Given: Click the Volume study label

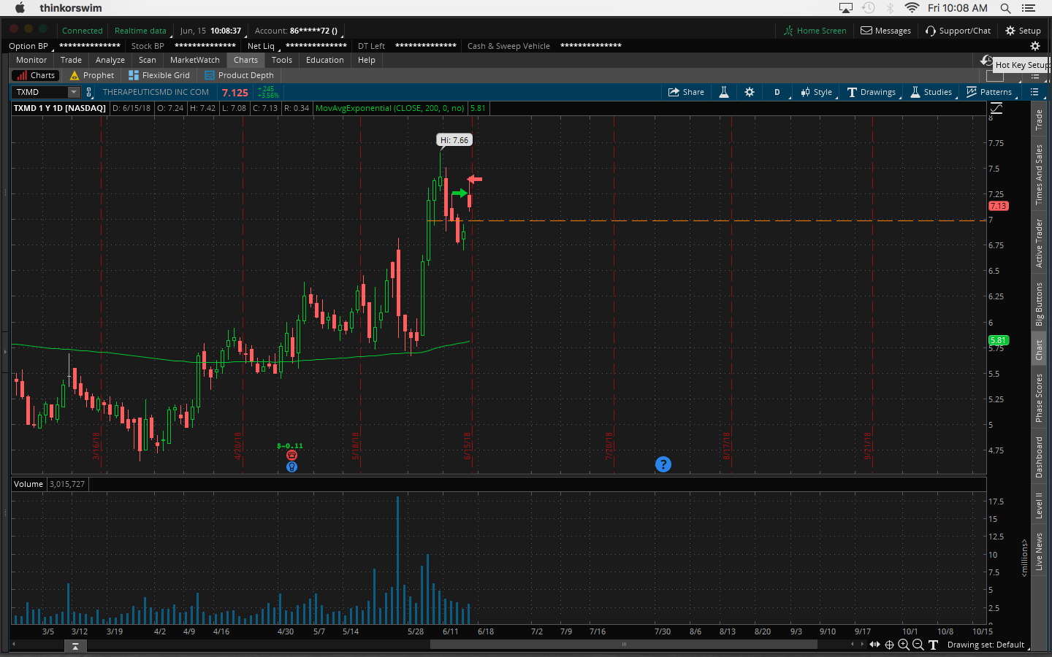Looking at the screenshot, I should click(28, 484).
